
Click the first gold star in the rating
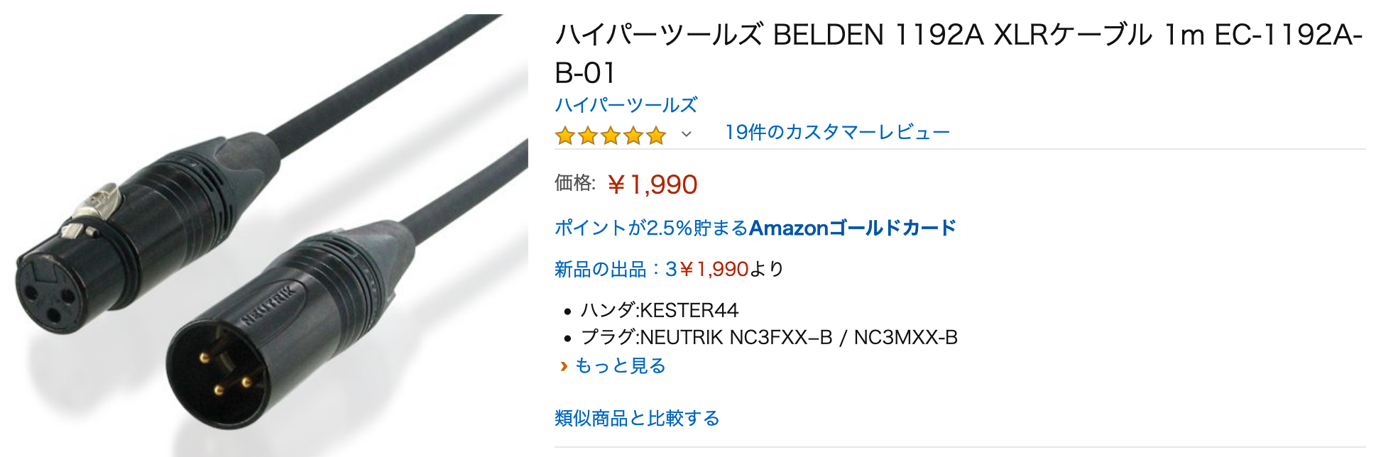pyautogui.click(x=566, y=135)
